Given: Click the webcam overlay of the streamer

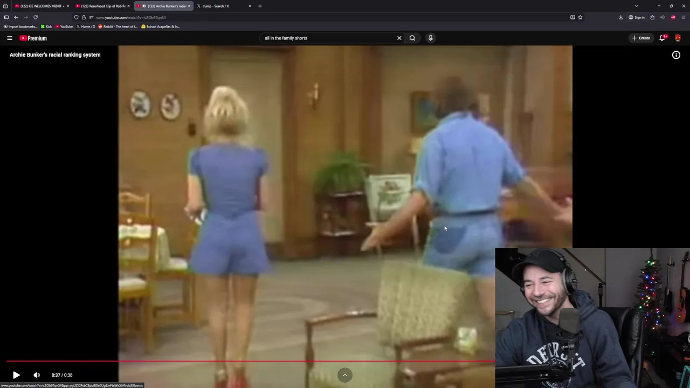Looking at the screenshot, I should tap(592, 318).
